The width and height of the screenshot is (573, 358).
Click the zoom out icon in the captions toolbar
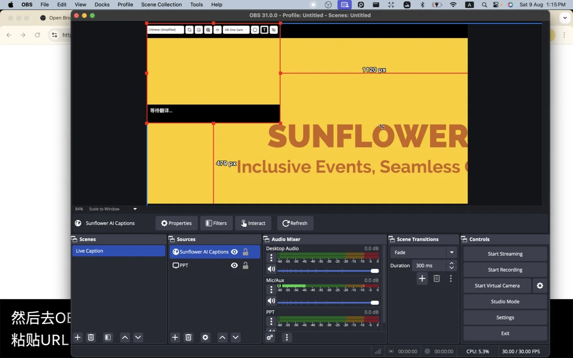[199, 30]
